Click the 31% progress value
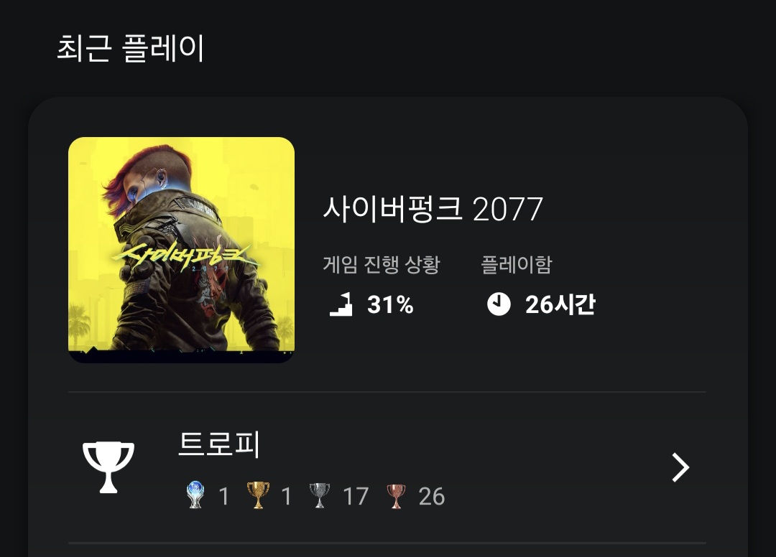This screenshot has height=557, width=776. [390, 304]
